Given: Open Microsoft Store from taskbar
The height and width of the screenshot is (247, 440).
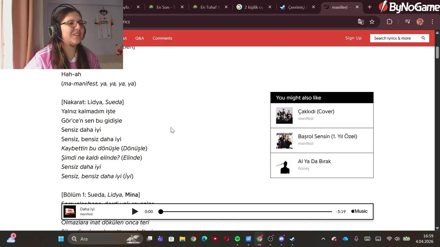Looking at the screenshot, I should click(171, 239).
